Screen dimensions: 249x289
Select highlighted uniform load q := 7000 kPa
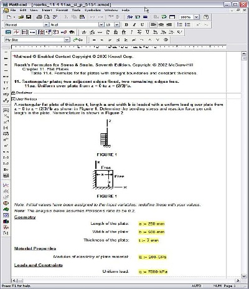[153, 272]
